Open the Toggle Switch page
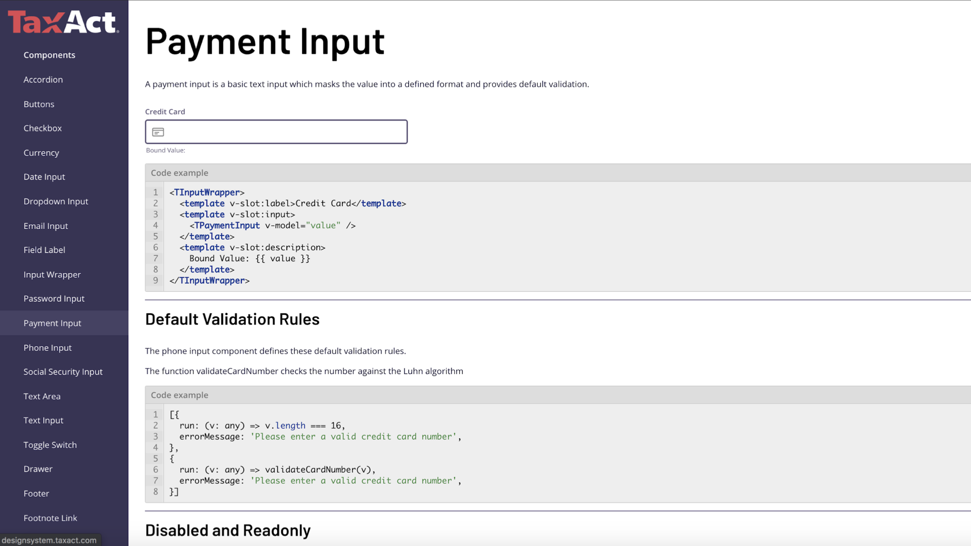This screenshot has width=971, height=546. tap(50, 445)
